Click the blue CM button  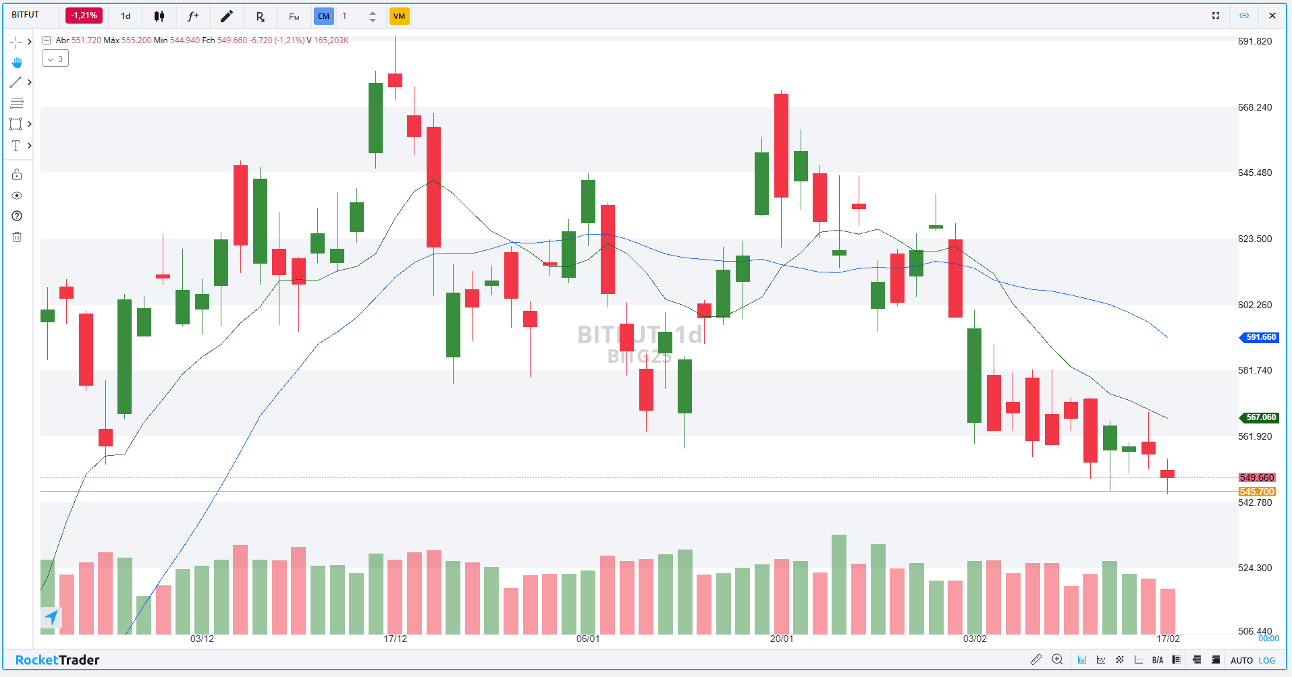[x=324, y=16]
